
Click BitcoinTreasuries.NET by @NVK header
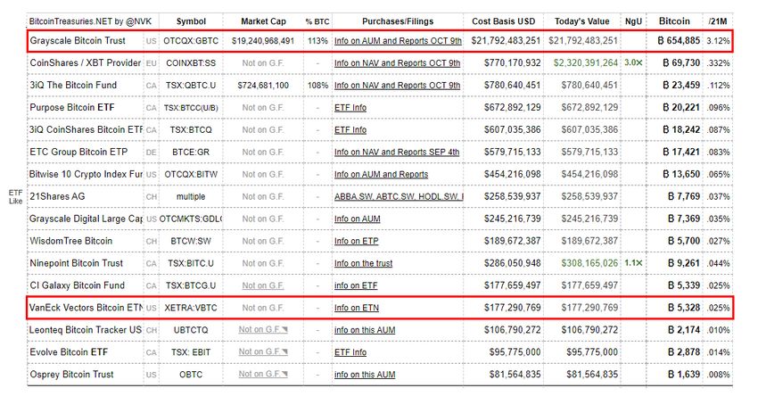click(90, 21)
